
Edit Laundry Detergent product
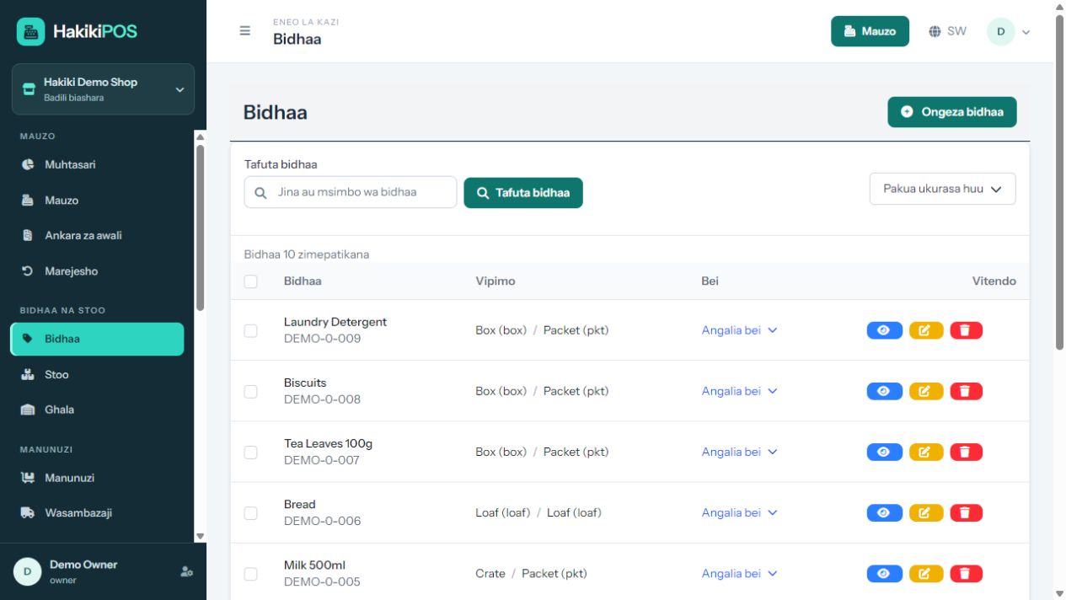point(925,330)
